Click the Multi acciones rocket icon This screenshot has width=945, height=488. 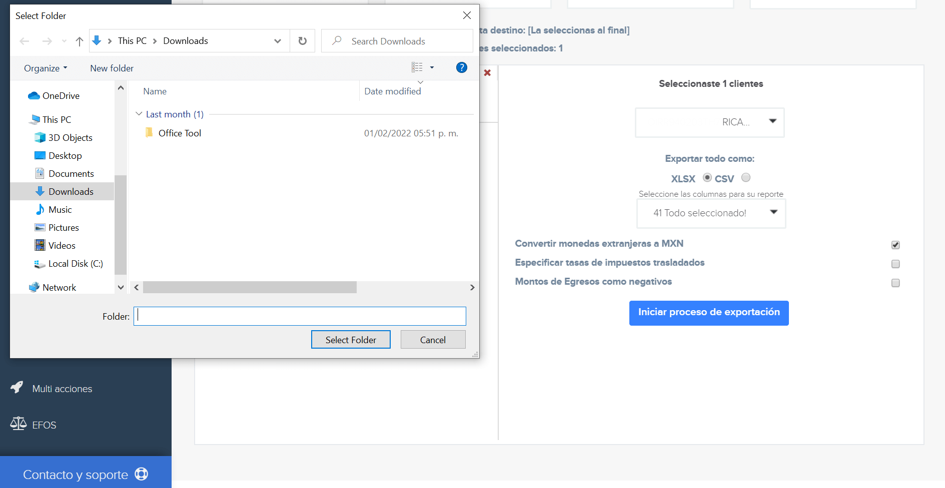17,388
